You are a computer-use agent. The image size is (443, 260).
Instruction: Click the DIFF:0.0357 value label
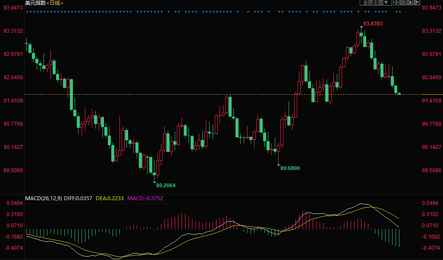[x=78, y=198]
